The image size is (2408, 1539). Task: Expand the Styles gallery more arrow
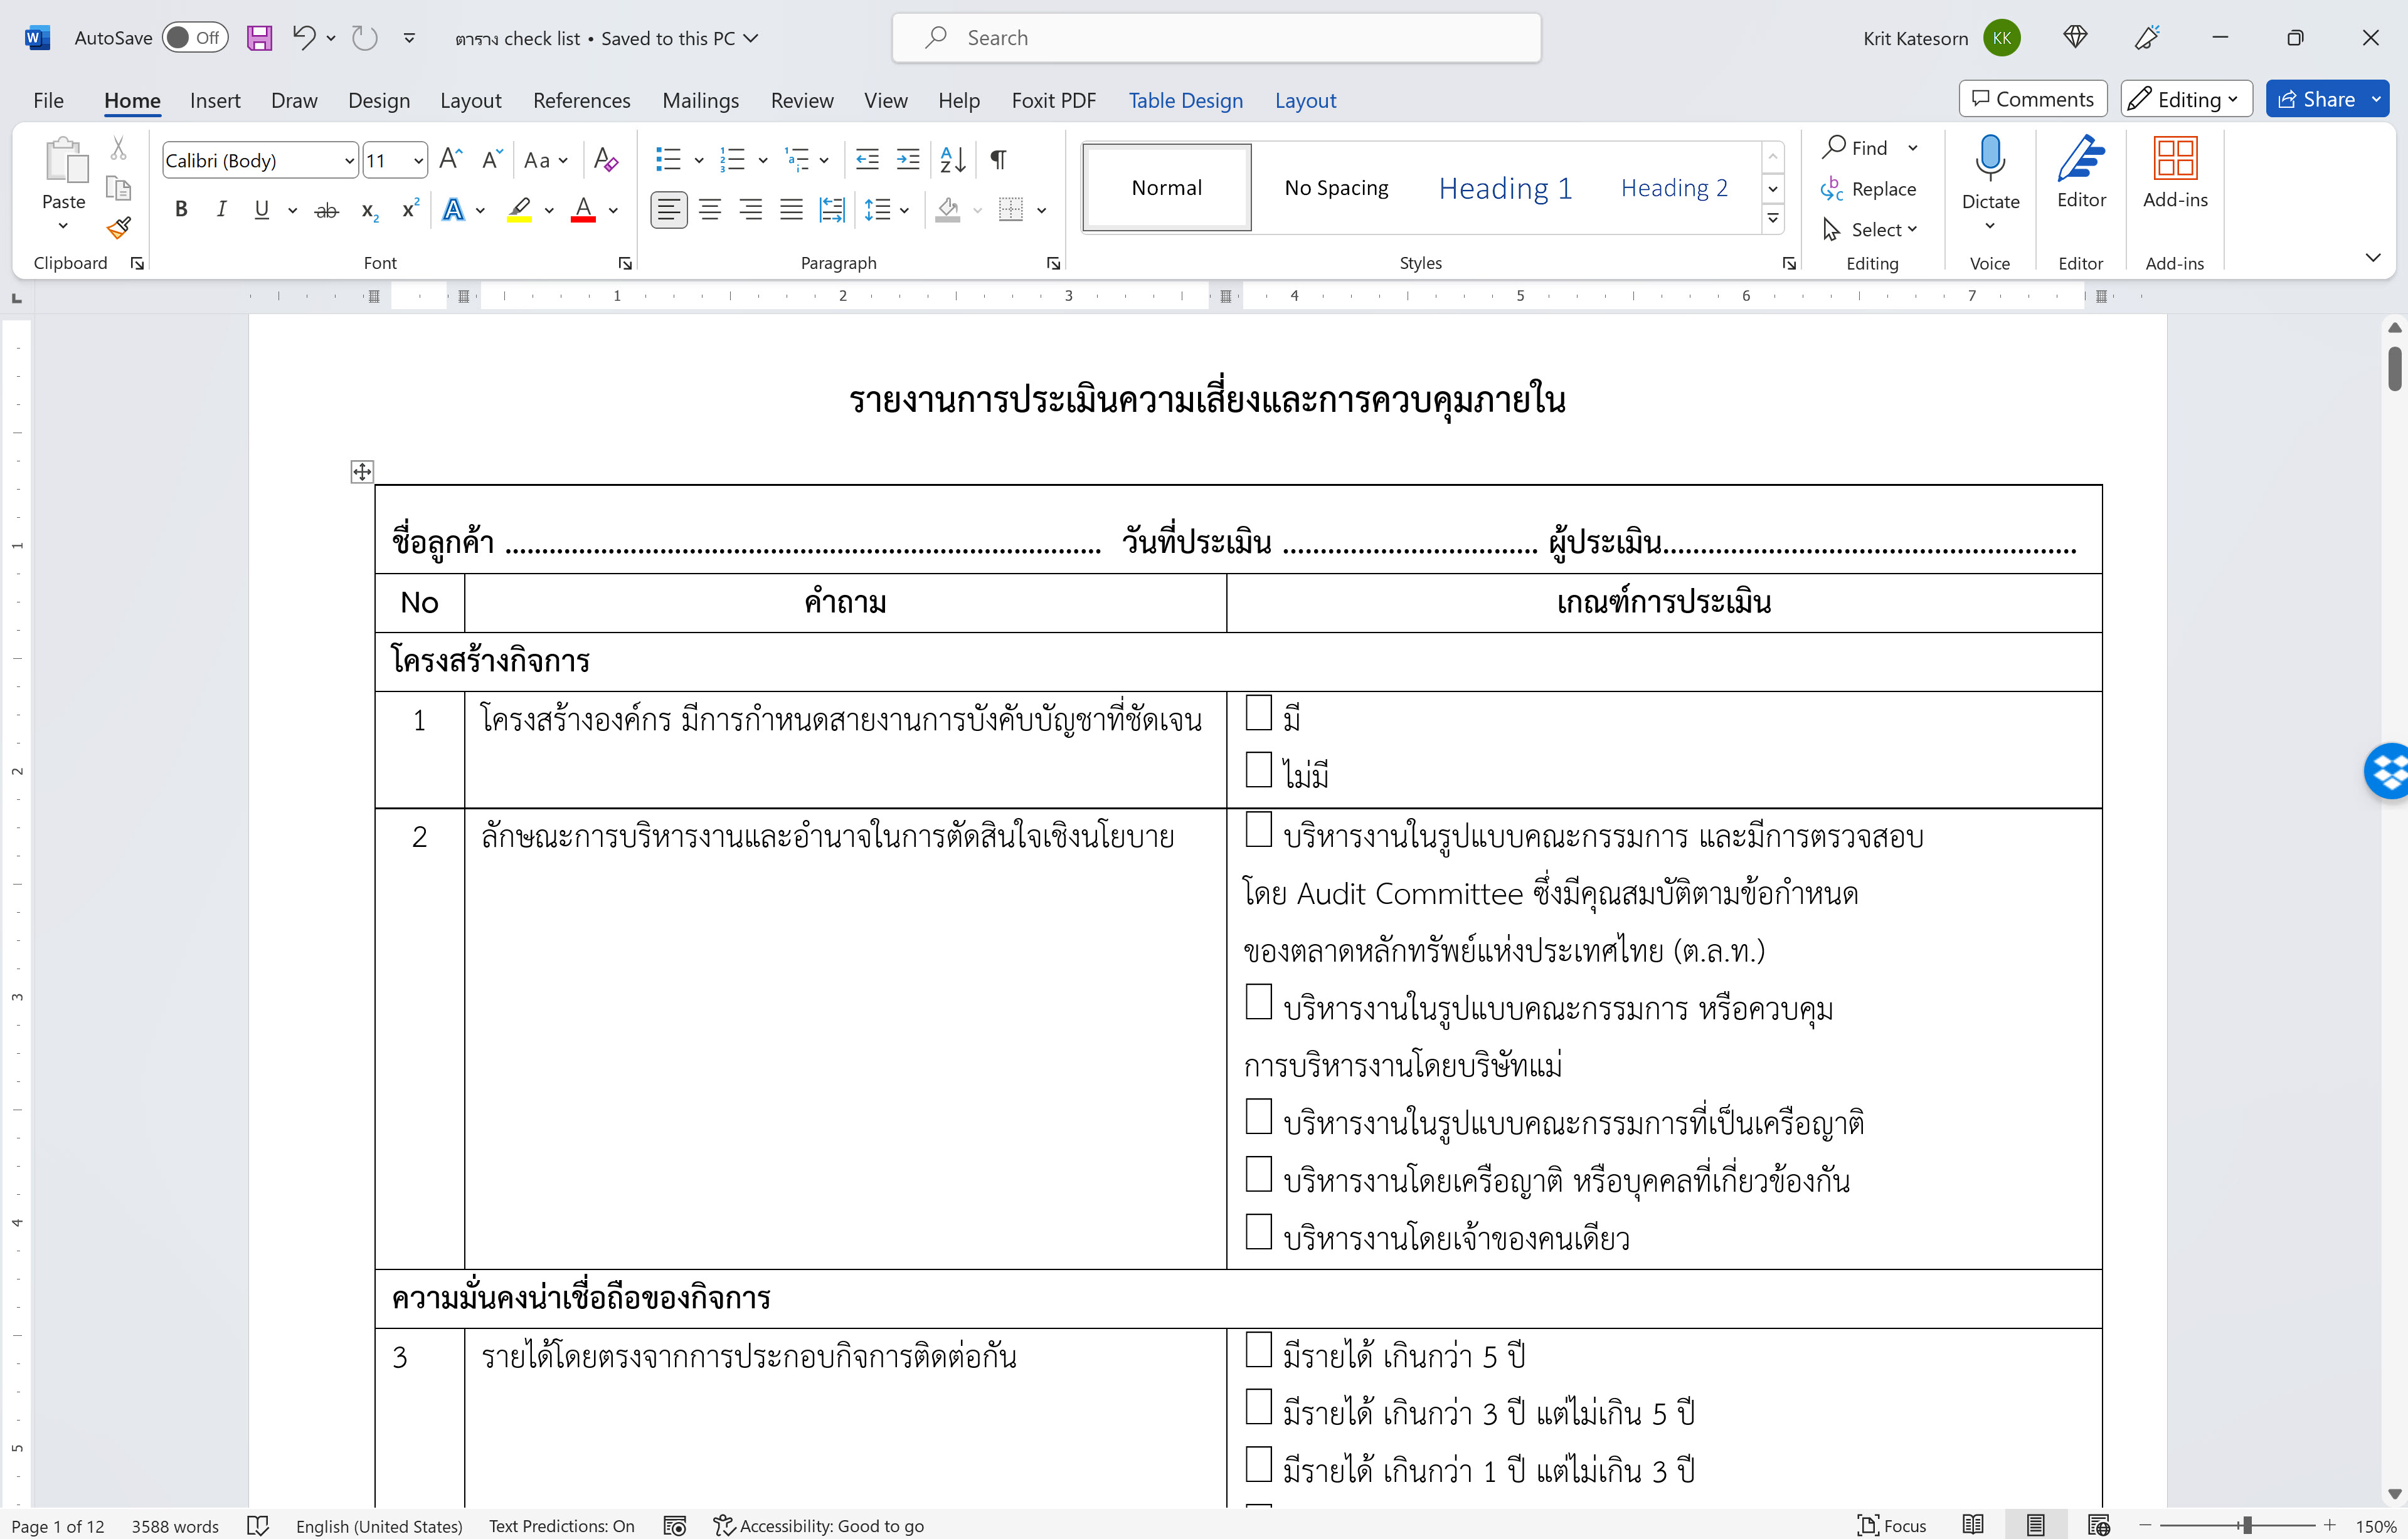point(1773,218)
